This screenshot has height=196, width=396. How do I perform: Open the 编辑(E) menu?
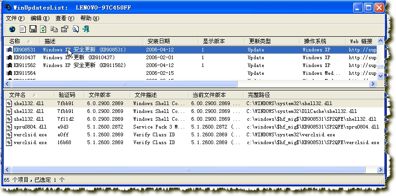pos(40,18)
